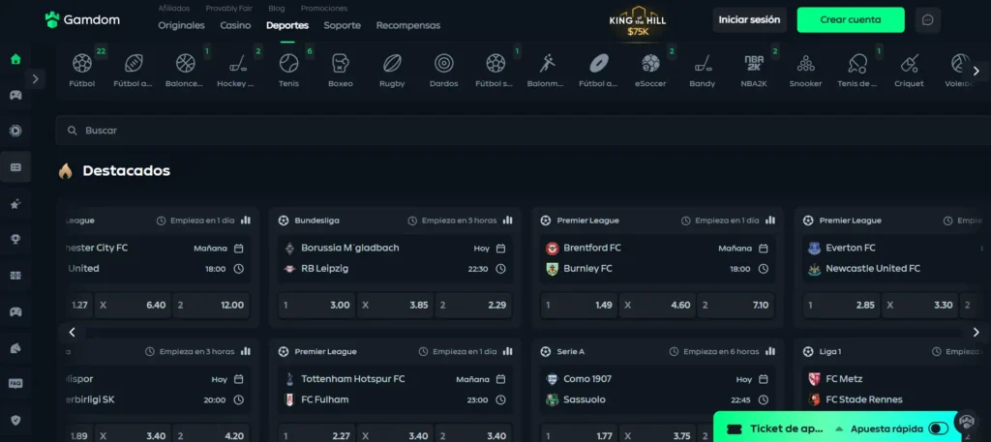This screenshot has width=991, height=442.
Task: Open the FAQ sidebar icon
Action: pos(15,383)
